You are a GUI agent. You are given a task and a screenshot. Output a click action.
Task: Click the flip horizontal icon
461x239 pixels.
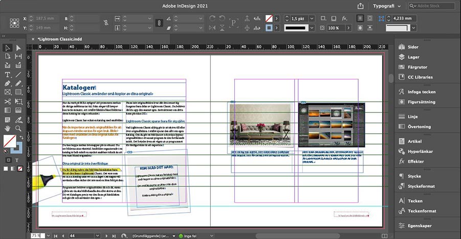tap(212, 28)
